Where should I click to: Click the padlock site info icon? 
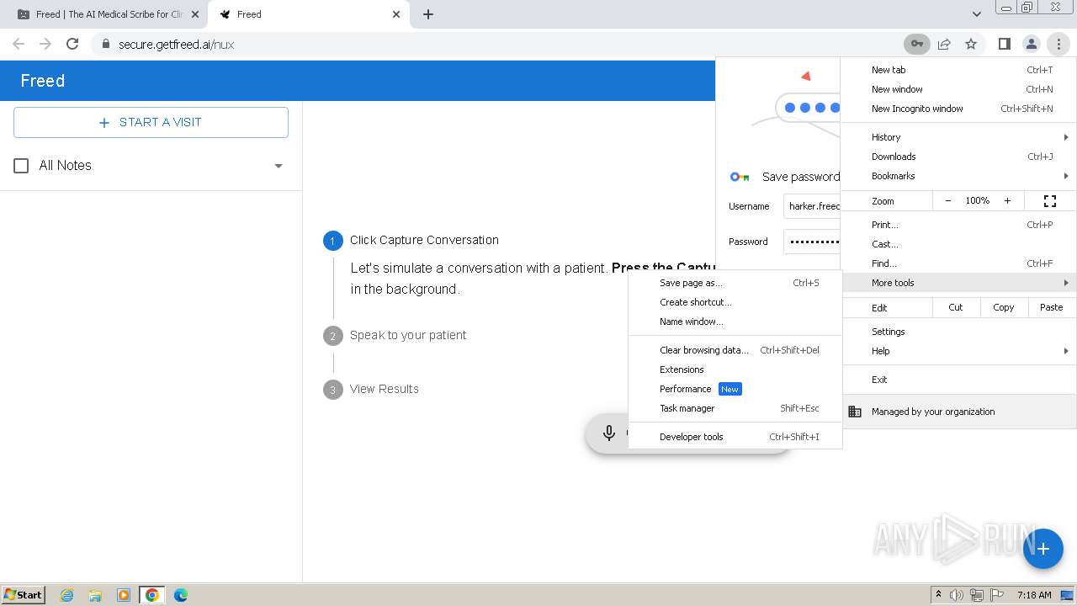pos(105,44)
